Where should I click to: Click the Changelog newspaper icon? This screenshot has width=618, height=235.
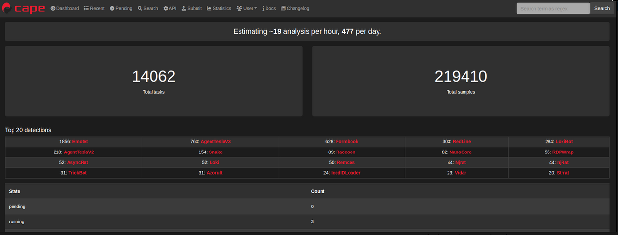[283, 8]
